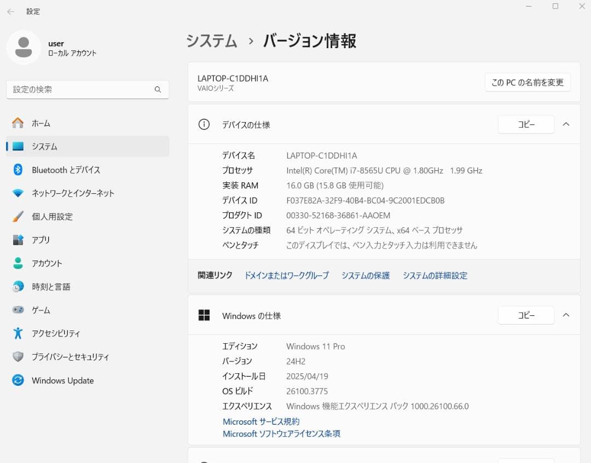Open Windows Update from the sidebar

click(64, 380)
